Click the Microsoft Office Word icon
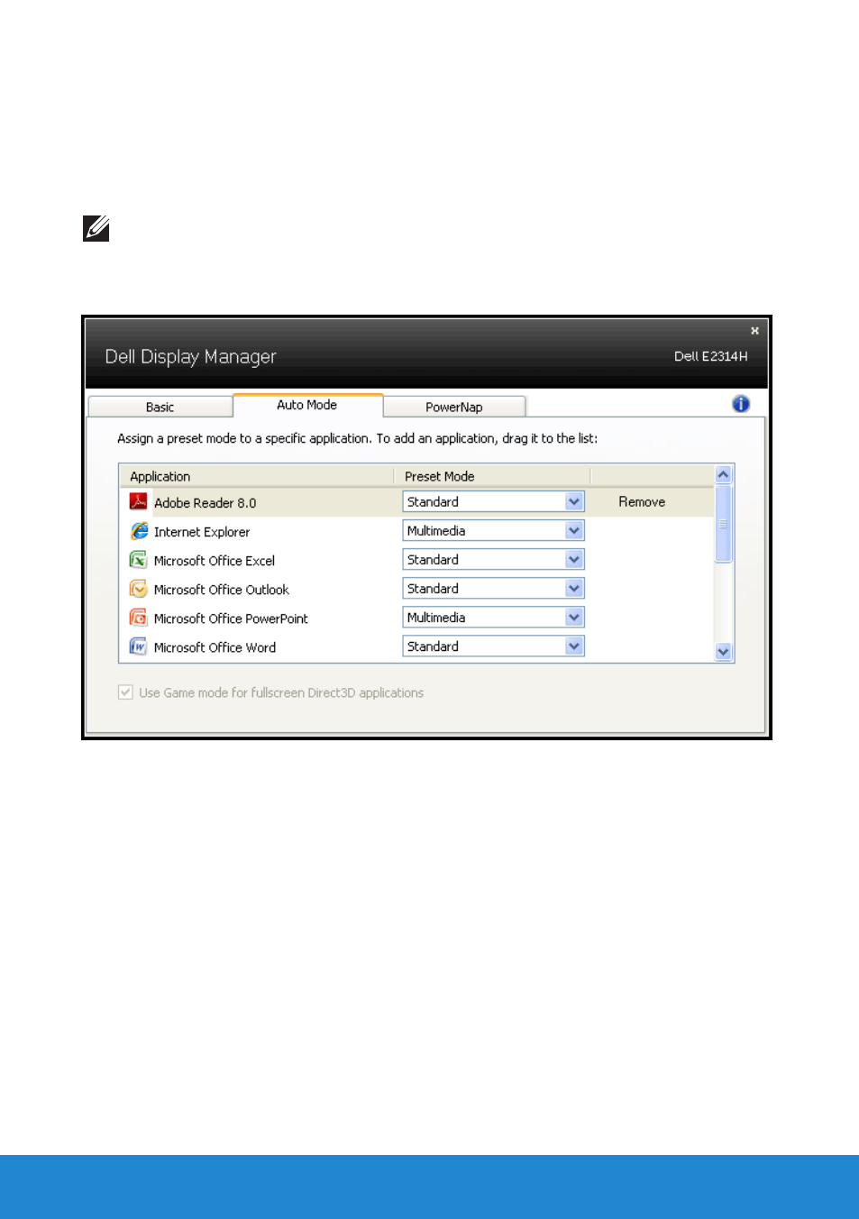Image resolution: width=859 pixels, height=1219 pixels. (x=138, y=646)
